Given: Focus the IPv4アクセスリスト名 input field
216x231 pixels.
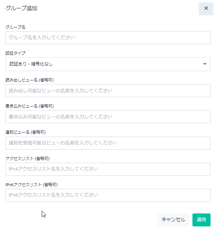Looking at the screenshot, I should 108,169.
